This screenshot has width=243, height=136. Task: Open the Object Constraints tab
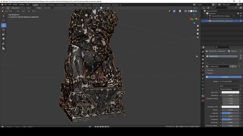pos(203,89)
